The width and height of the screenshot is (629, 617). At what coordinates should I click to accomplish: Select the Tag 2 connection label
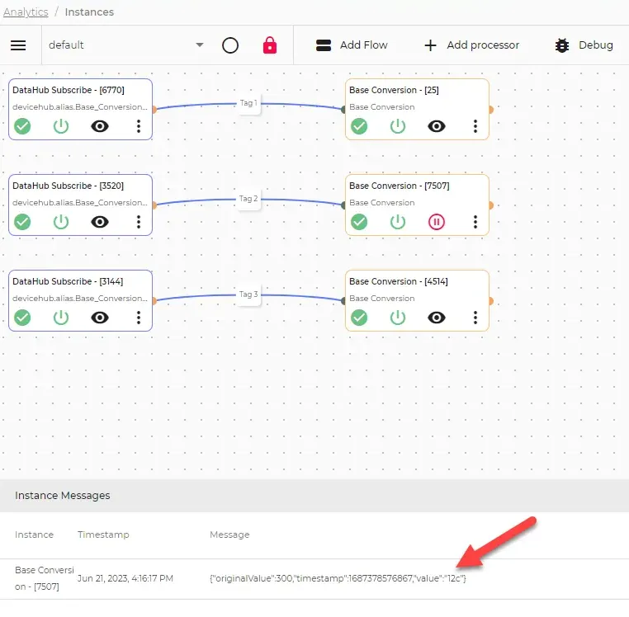pyautogui.click(x=248, y=199)
